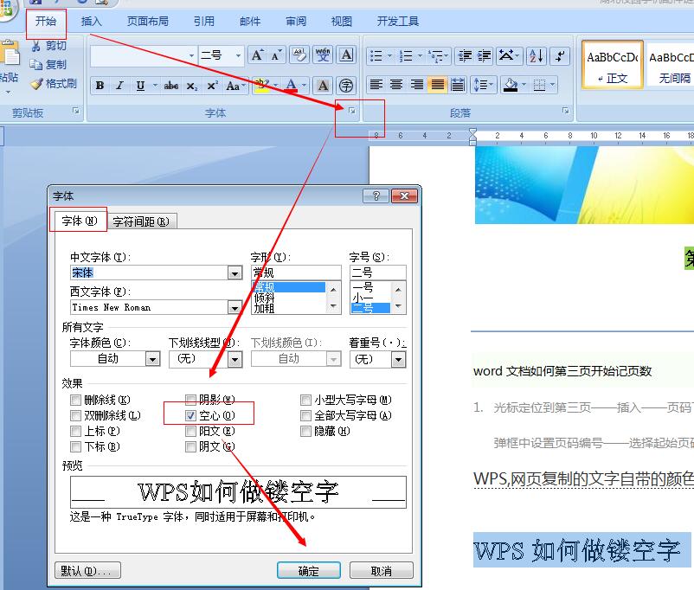The image size is (694, 590).
Task: Apply Underline formatting button
Action: pyautogui.click(x=140, y=86)
